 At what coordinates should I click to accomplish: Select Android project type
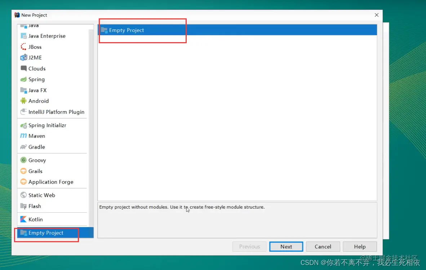click(52, 101)
